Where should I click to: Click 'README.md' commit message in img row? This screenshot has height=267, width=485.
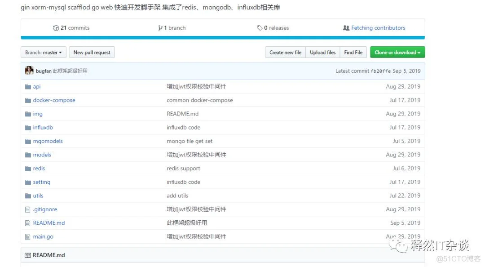tap(182, 114)
